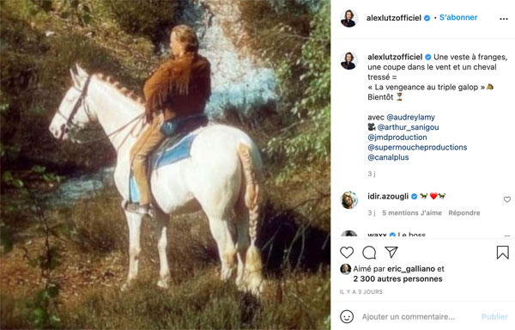Open the @arthur_sanigou mention link
This screenshot has width=515, height=330.
[408, 127]
